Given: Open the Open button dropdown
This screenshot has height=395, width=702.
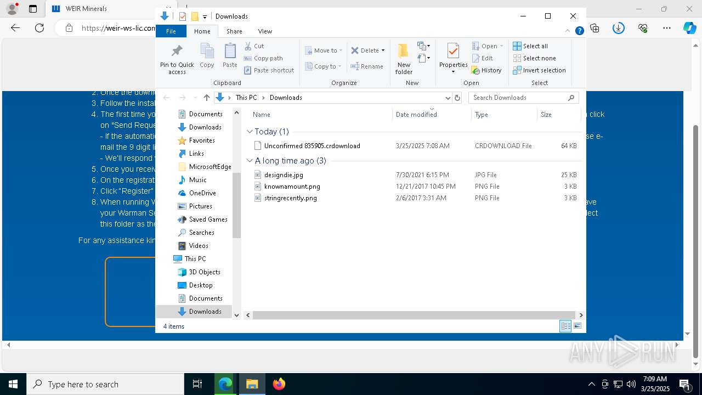Looking at the screenshot, I should [x=501, y=46].
